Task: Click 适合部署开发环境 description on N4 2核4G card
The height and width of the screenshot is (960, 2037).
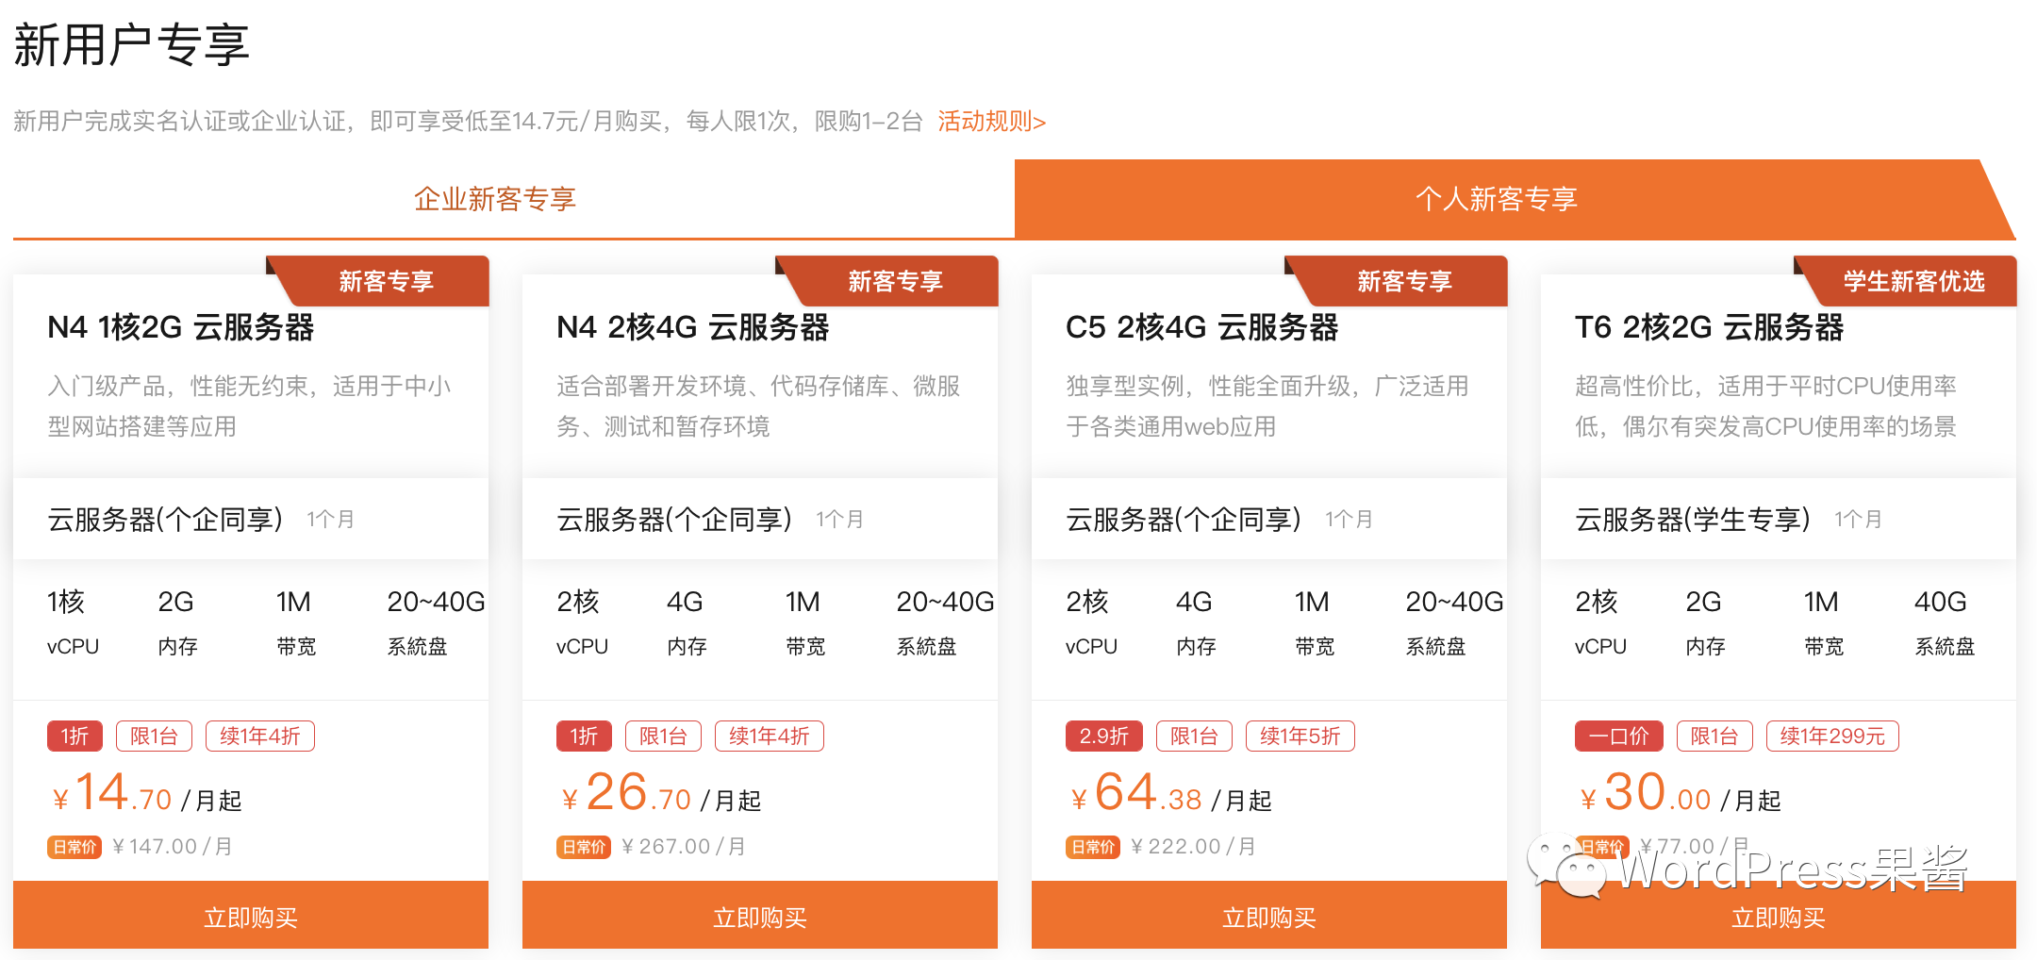Action: click(758, 406)
